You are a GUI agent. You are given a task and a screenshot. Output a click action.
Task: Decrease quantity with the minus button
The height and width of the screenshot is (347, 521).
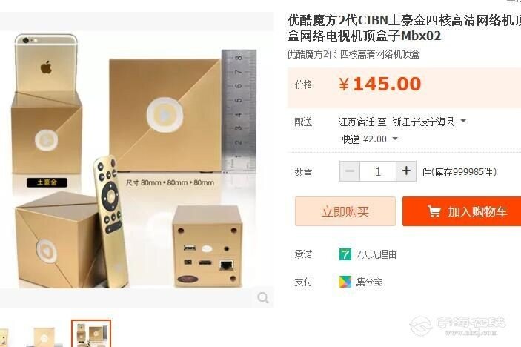[350, 171]
